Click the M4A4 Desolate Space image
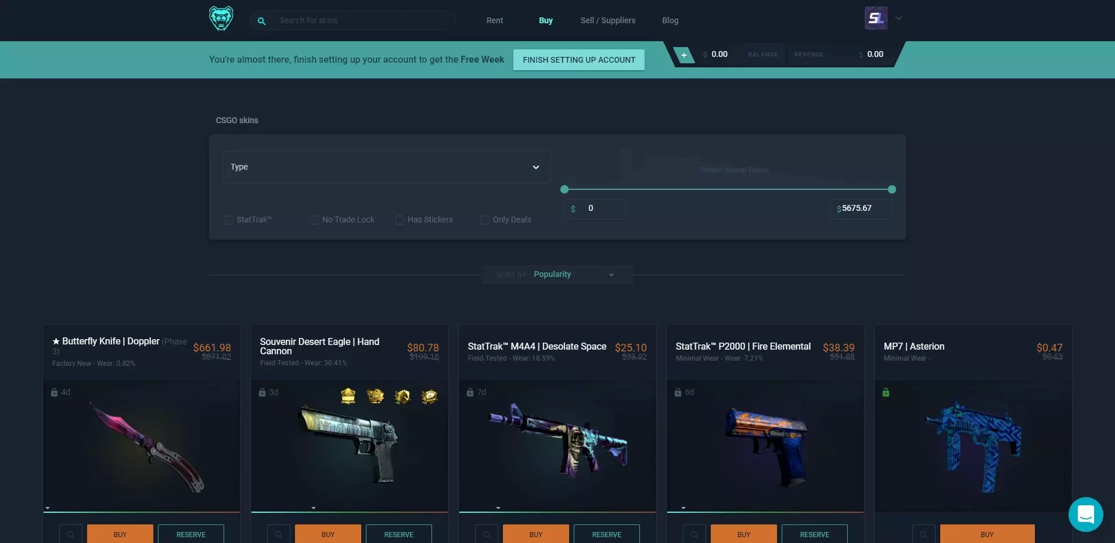Screen dimensions: 1115x543 tap(557, 440)
